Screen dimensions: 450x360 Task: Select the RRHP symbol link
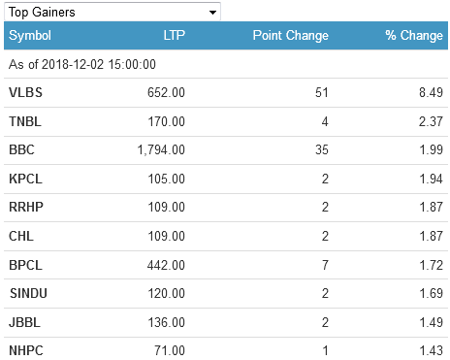point(26,207)
